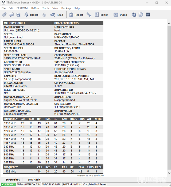
Task: Click the SMBus 0 EEPROM 53h status entry
Action: (29, 184)
